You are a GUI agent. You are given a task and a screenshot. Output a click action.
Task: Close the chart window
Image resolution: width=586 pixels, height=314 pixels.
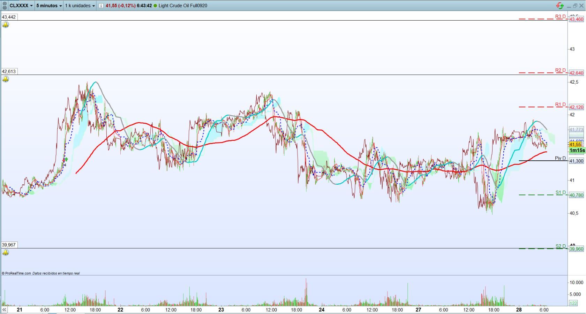[x=581, y=6]
